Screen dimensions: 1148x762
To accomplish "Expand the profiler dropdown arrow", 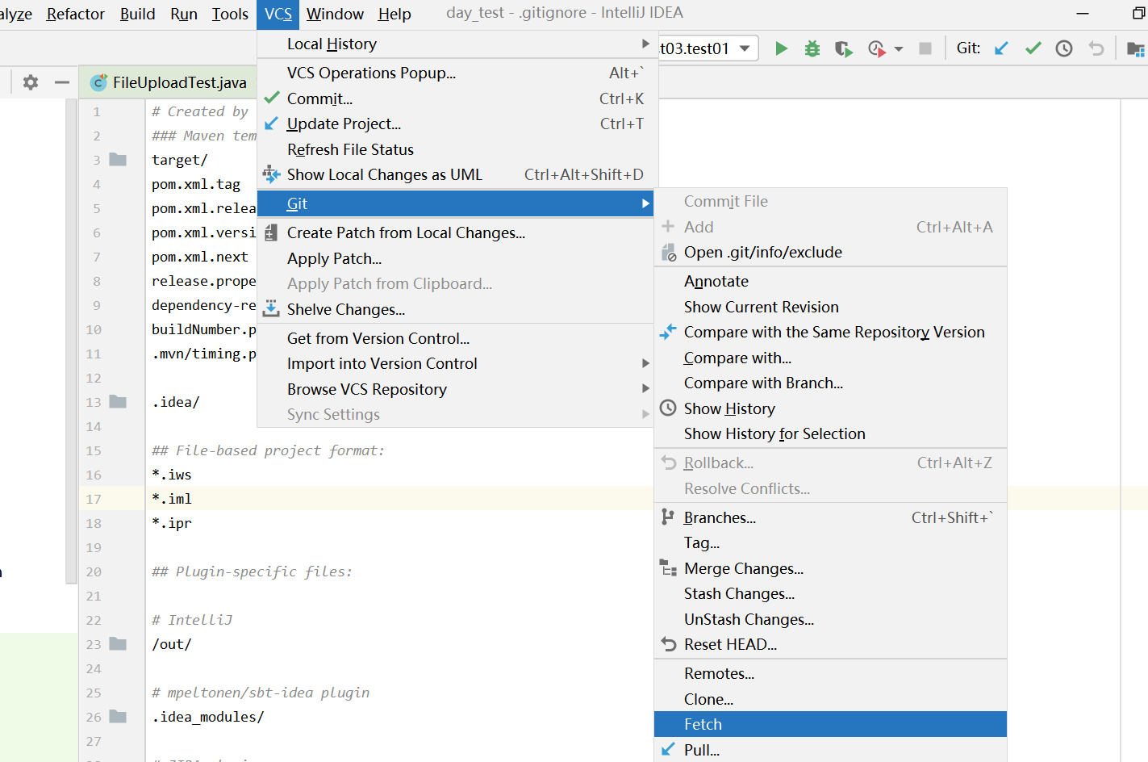I will (x=899, y=49).
